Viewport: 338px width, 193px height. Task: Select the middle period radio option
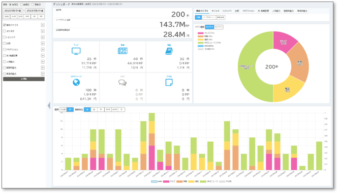tap(21, 5)
